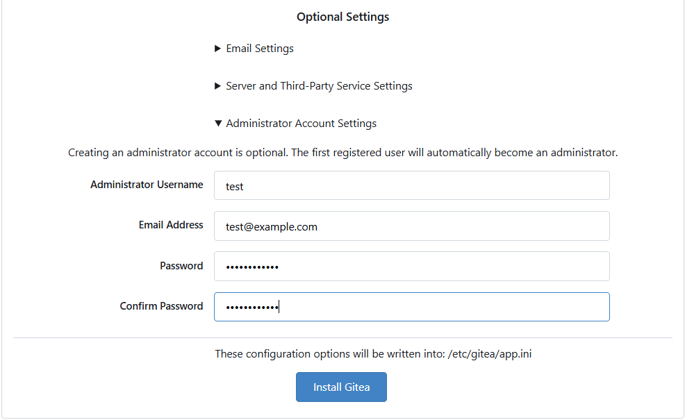The height and width of the screenshot is (420, 685).
Task: Collapse the Administrator Account Settings section
Action: 296,124
